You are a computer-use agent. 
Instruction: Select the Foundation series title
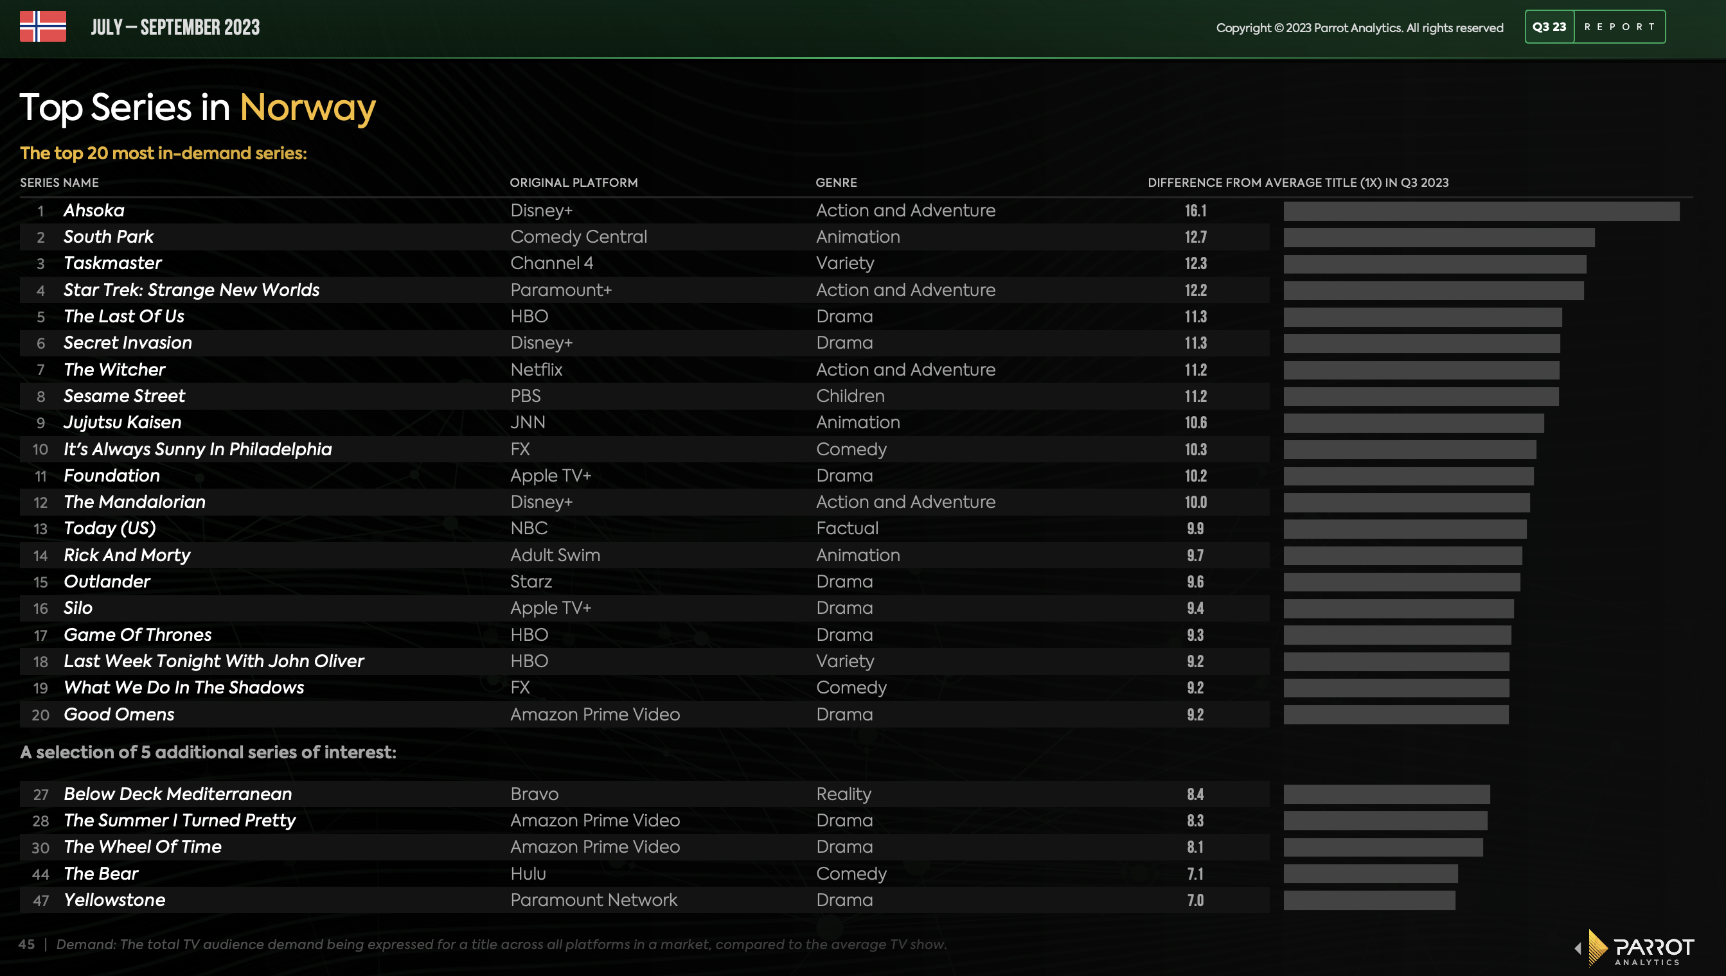[111, 475]
